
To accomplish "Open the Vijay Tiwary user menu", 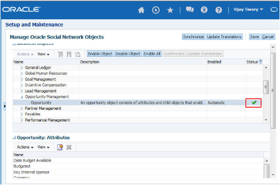I will pos(248,10).
